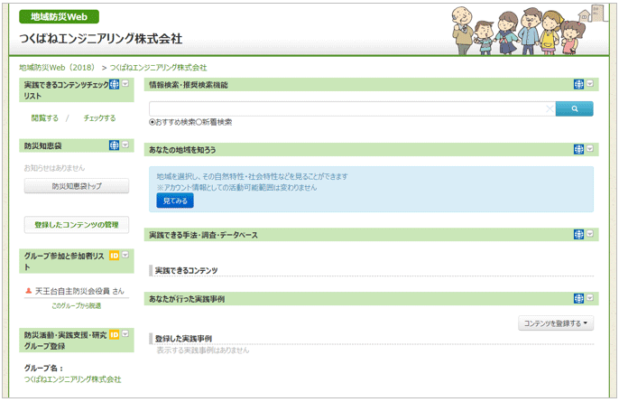Open つくばねエンジニアリング株式会社 breadcrumb item

(158, 68)
